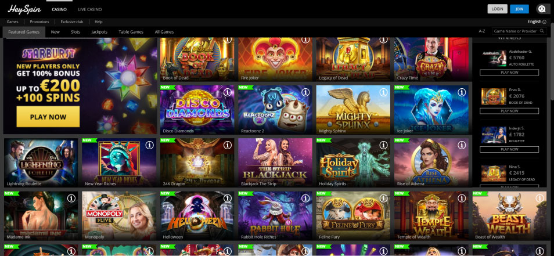Screen dimensions: 554x256
Task: Switch to the Jackpots tab
Action: tap(99, 32)
